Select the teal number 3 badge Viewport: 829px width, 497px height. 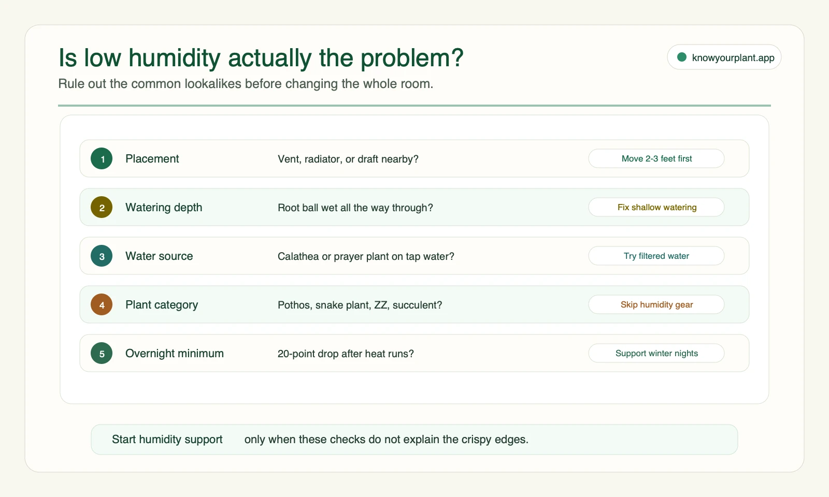coord(102,256)
